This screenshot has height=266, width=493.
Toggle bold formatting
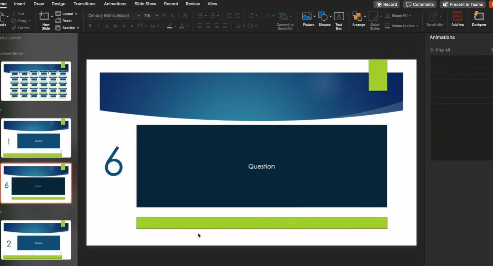pyautogui.click(x=90, y=26)
